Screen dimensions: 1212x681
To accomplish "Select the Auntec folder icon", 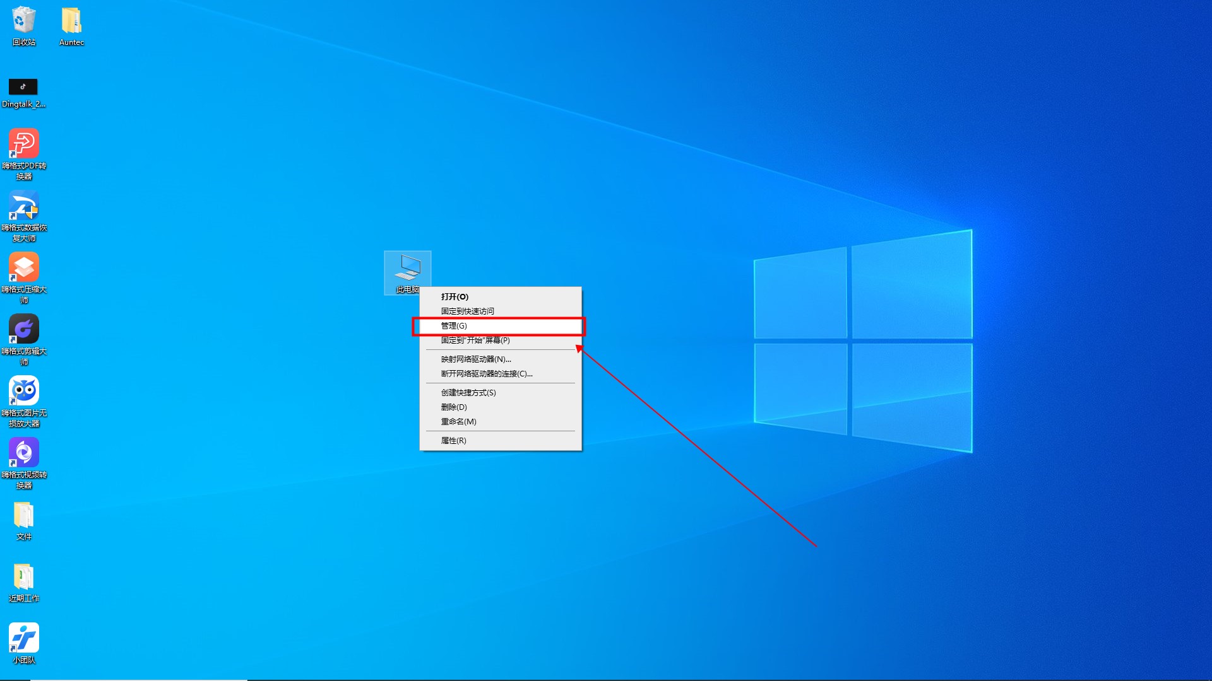I will 71,26.
